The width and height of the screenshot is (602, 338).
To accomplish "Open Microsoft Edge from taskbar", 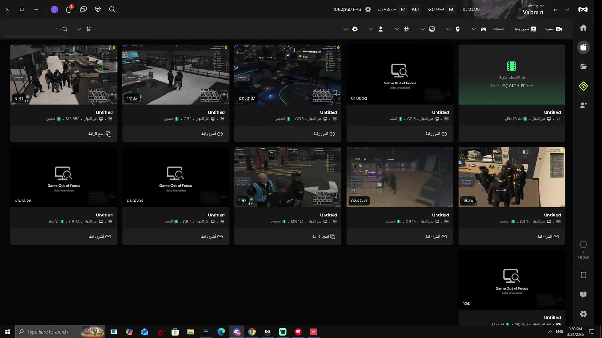I will pyautogui.click(x=221, y=332).
